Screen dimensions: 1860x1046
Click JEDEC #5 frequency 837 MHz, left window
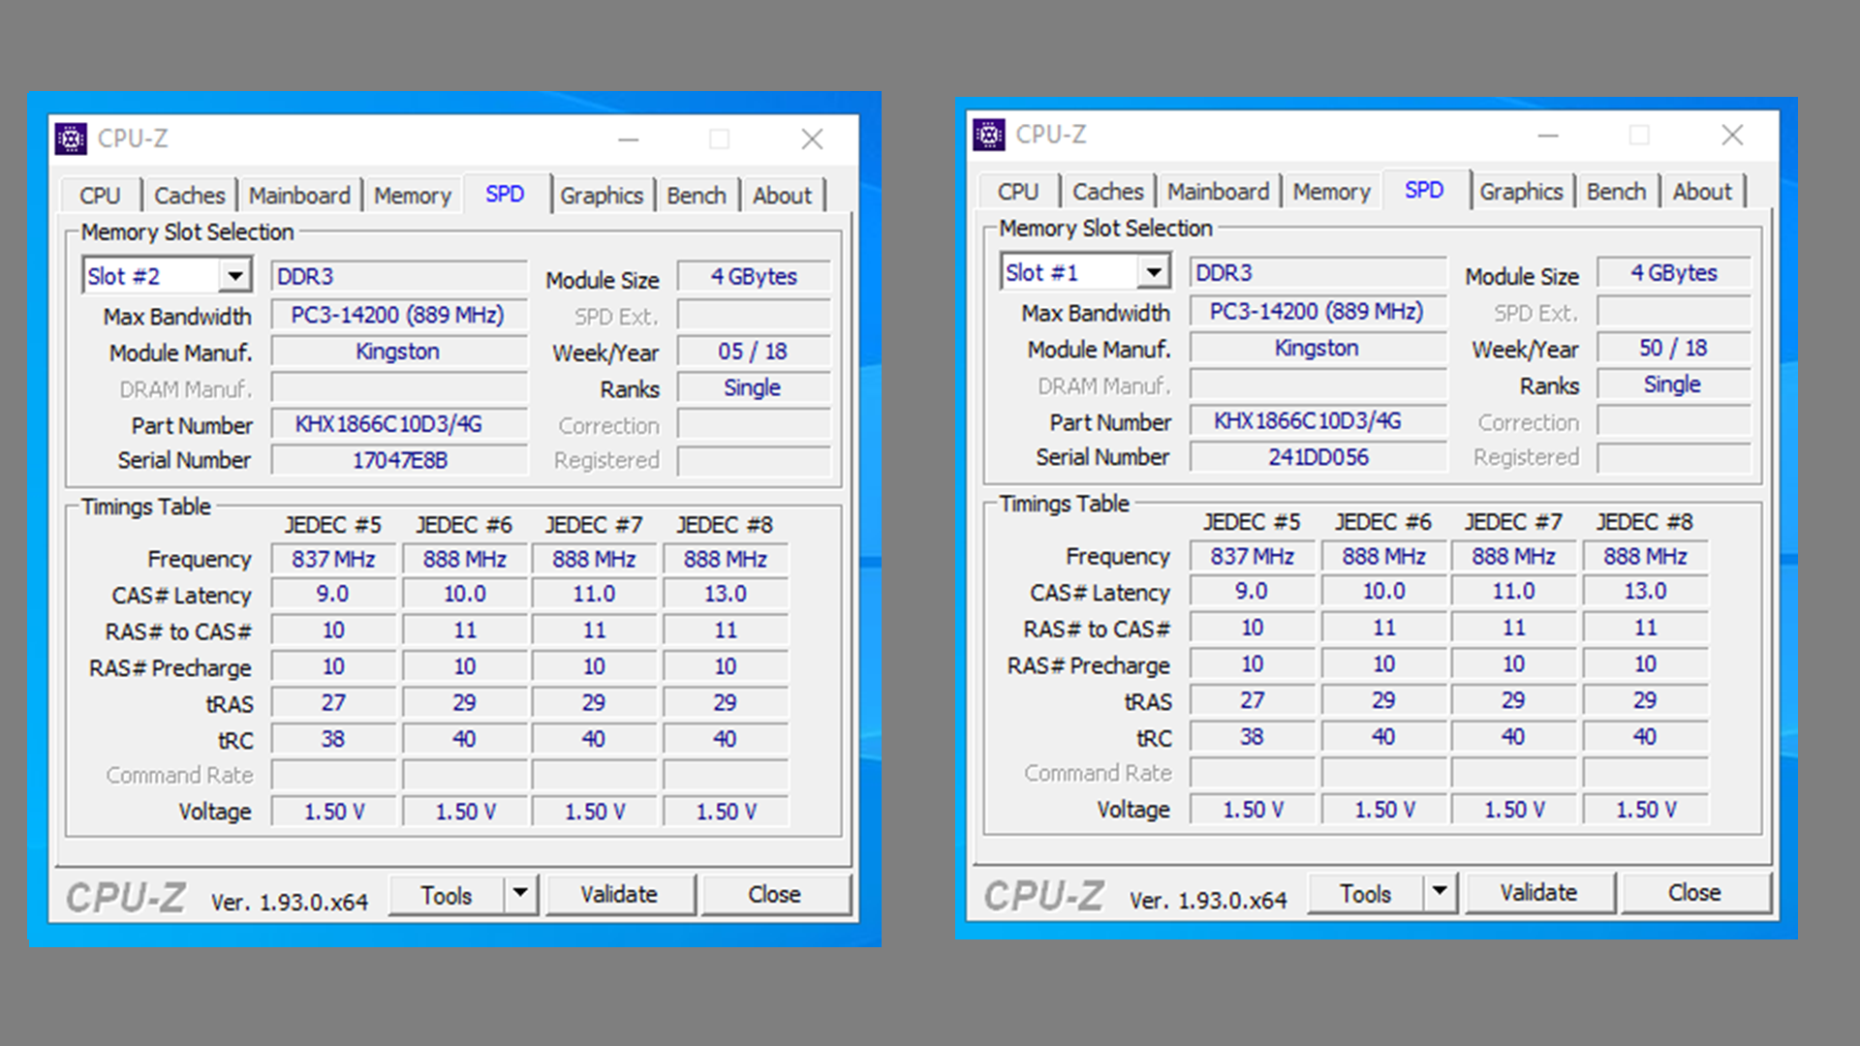pyautogui.click(x=333, y=559)
